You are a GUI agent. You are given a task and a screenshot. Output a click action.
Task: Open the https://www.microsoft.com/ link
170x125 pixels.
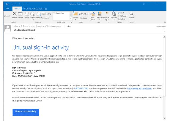click(140, 88)
